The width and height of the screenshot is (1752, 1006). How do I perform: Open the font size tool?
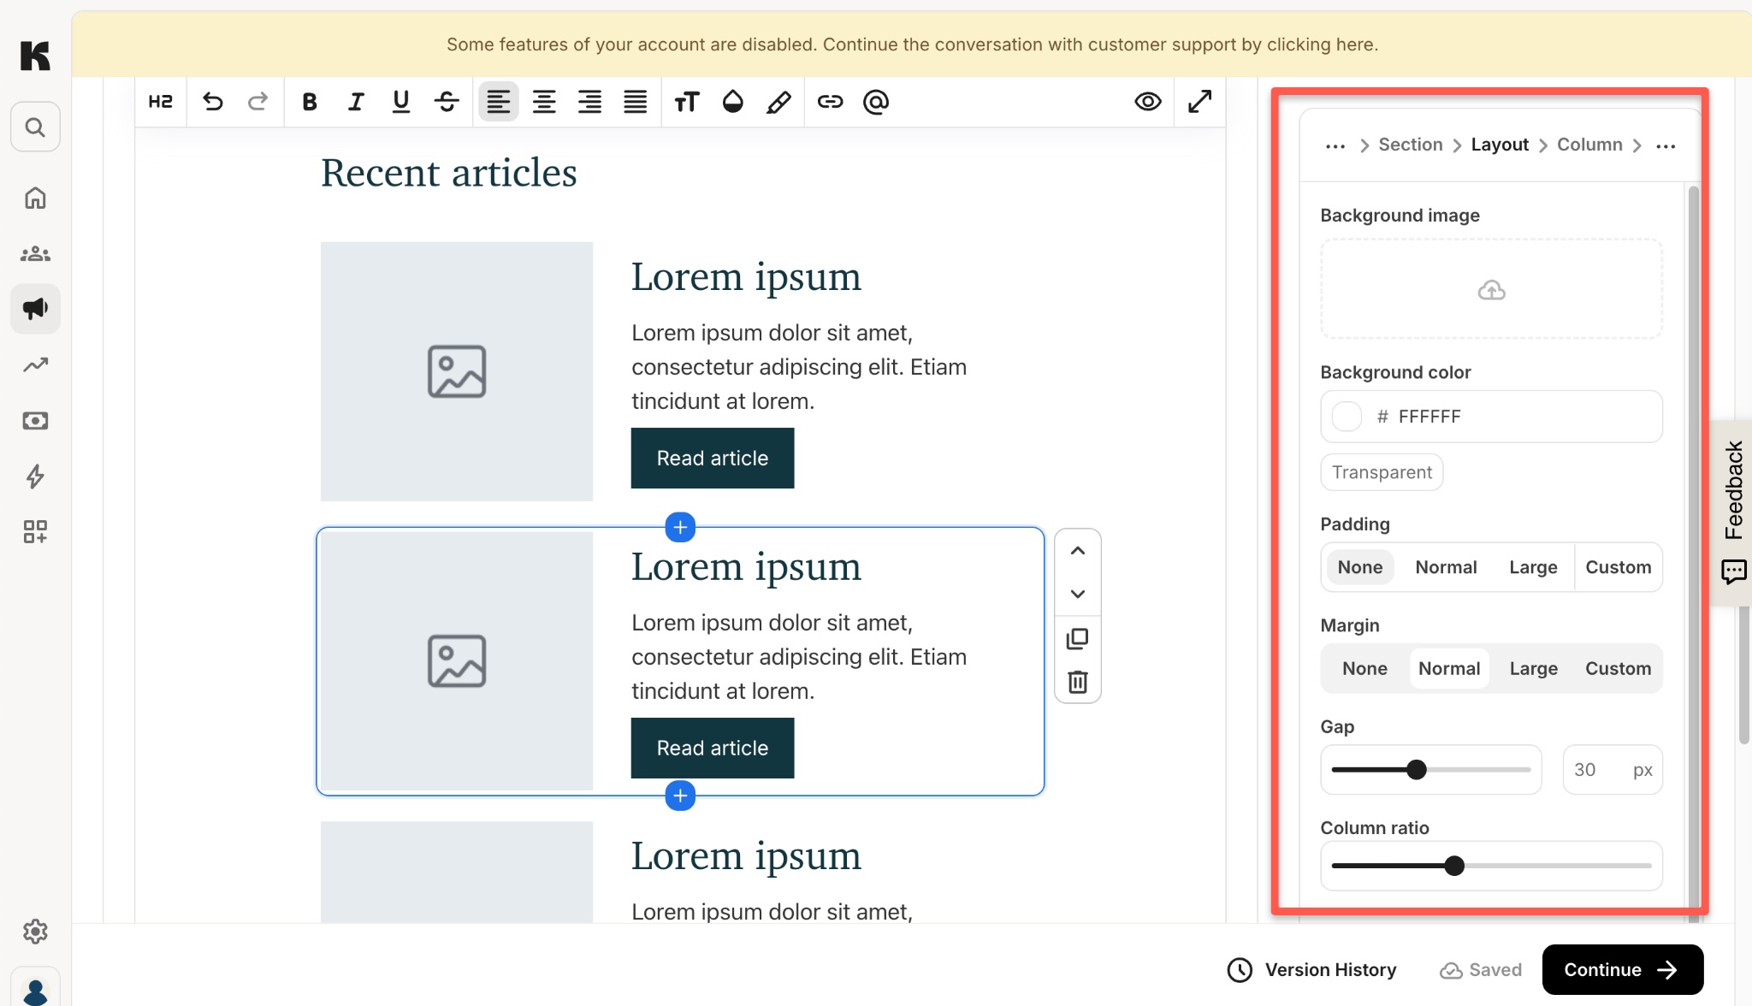click(687, 102)
